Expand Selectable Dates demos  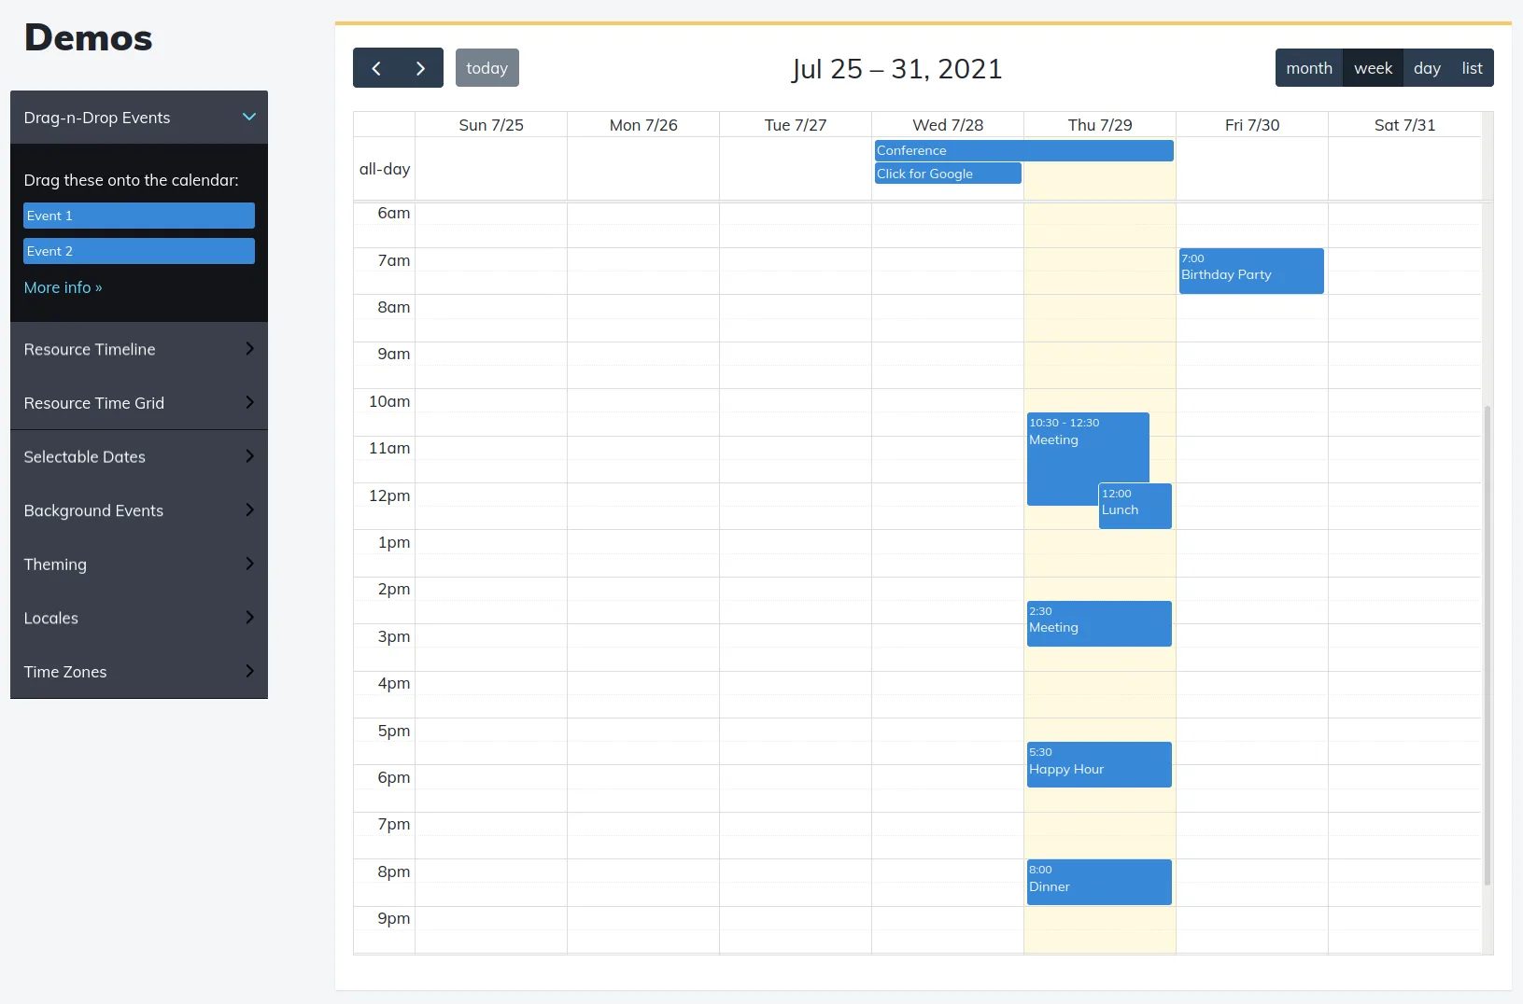(139, 457)
